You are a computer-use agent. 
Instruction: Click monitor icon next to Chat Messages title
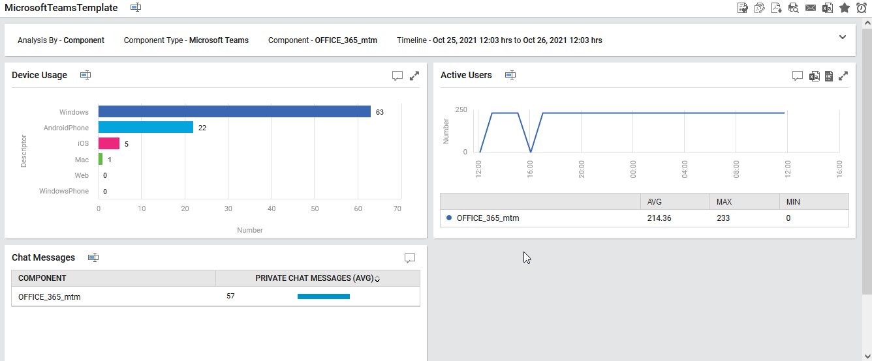point(93,257)
